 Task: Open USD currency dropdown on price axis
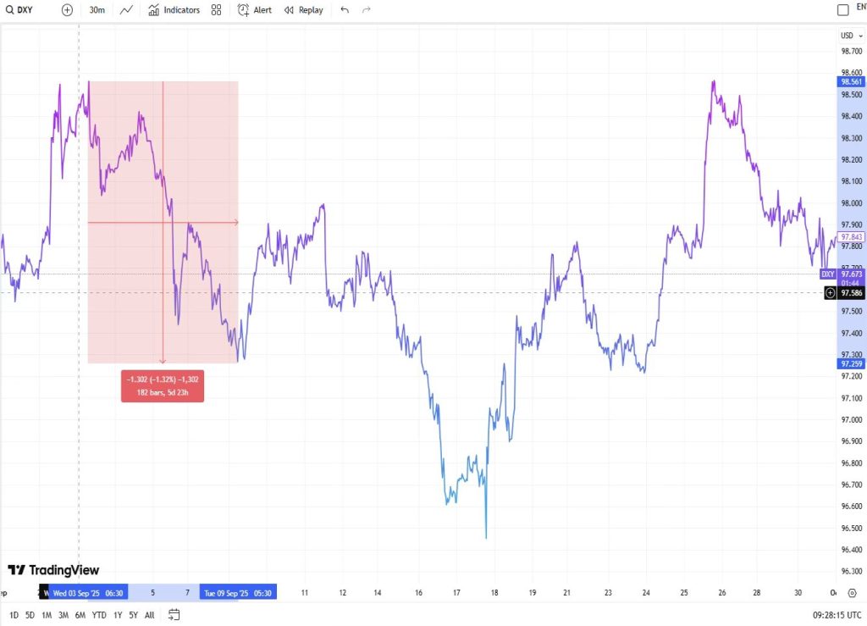pos(848,36)
